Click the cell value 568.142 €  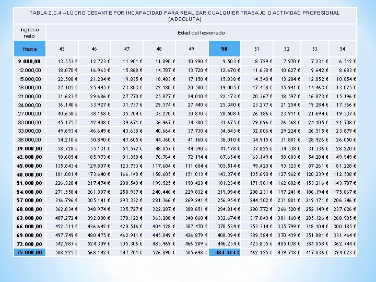click(x=99, y=253)
